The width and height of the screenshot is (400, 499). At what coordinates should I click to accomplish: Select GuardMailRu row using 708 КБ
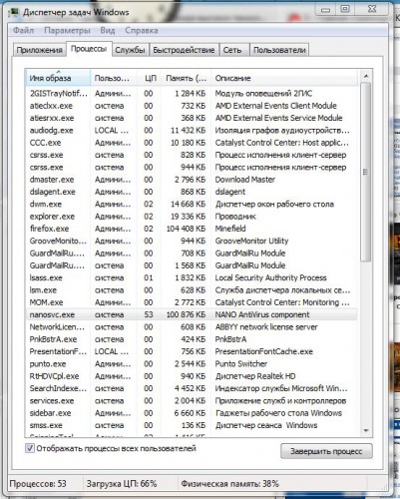point(192,253)
